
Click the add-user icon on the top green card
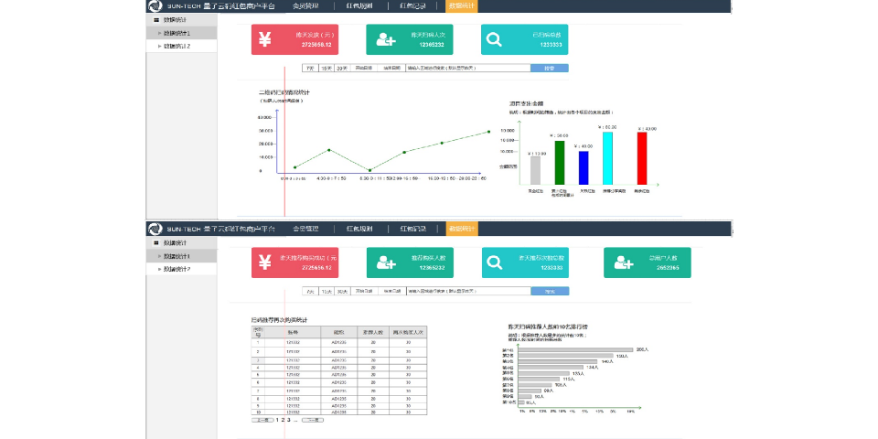pos(385,39)
